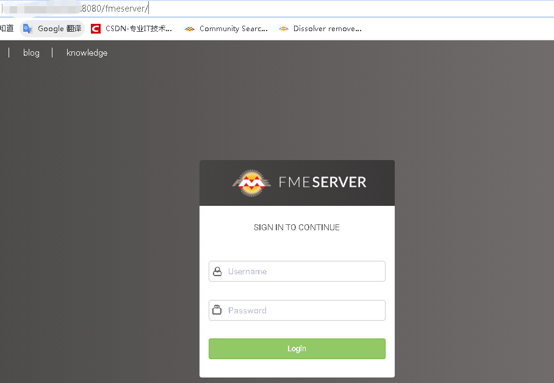Open the Community Search bookmark
This screenshot has height=383, width=554.
pyautogui.click(x=226, y=29)
